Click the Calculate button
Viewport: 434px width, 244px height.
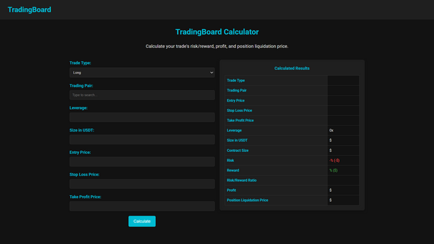pos(142,222)
